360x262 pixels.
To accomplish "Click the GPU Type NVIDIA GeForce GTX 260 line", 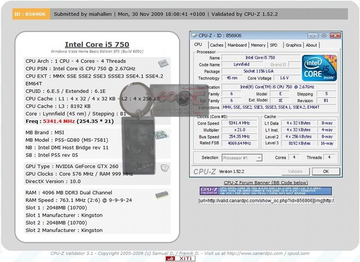I will [72, 166].
